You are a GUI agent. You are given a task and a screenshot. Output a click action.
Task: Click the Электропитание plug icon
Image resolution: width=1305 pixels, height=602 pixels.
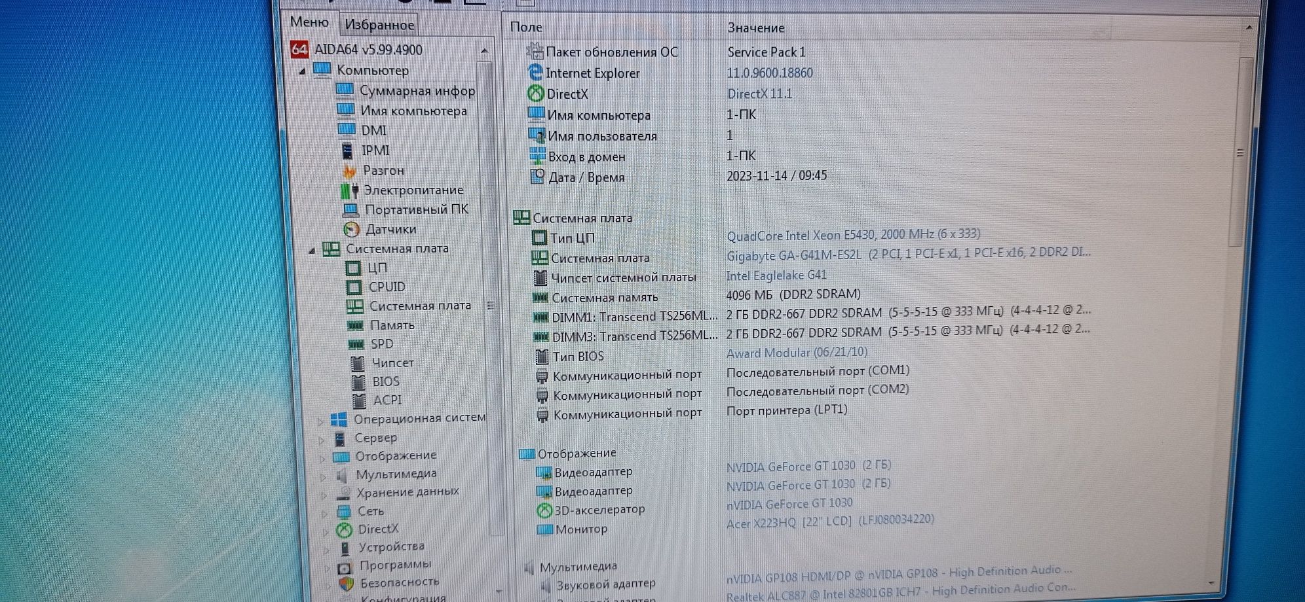(x=349, y=190)
